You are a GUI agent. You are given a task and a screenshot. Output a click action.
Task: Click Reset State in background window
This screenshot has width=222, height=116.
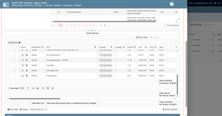[197, 25]
